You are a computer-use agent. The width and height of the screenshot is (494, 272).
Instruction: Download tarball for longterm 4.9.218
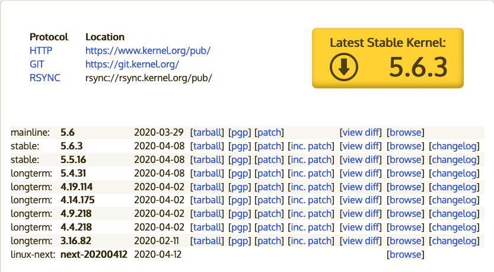tap(207, 213)
